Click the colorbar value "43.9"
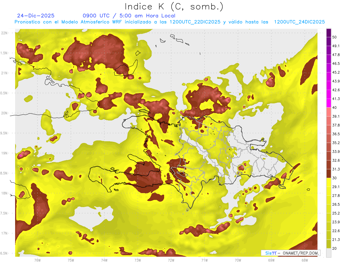This screenshot has height=264, width=342. (336, 81)
